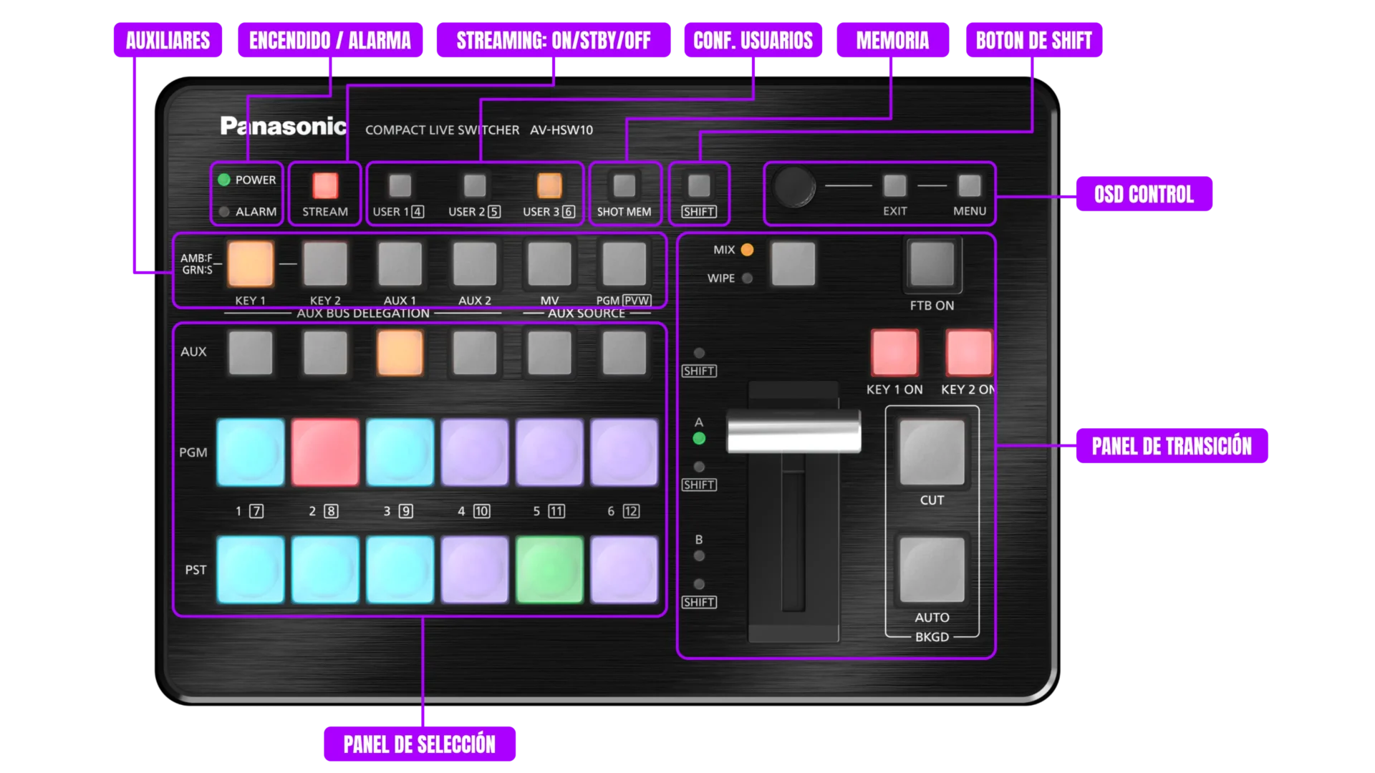
Task: Tap the USER 2 button
Action: click(x=474, y=186)
